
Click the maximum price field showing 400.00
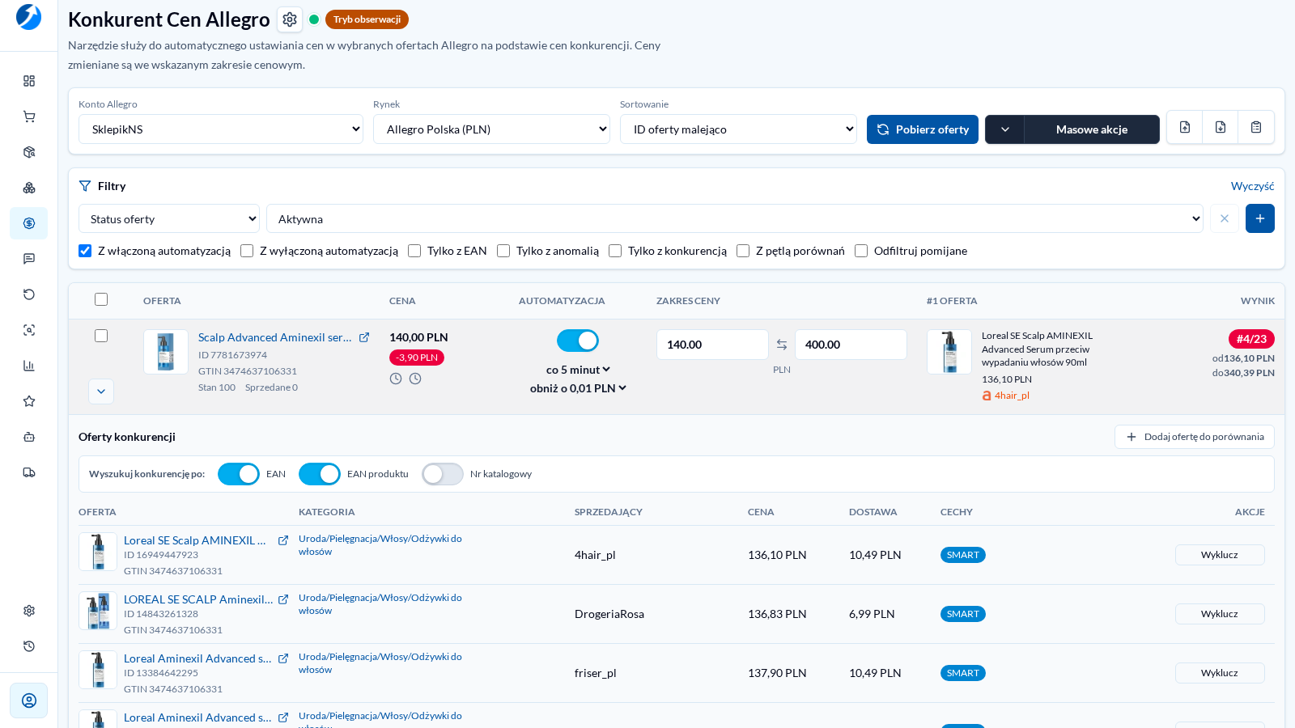(x=851, y=345)
